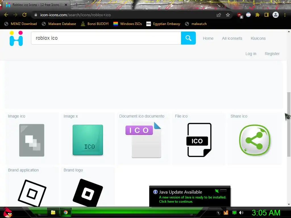Click the Register link
The height and width of the screenshot is (218, 291).
pyautogui.click(x=272, y=54)
